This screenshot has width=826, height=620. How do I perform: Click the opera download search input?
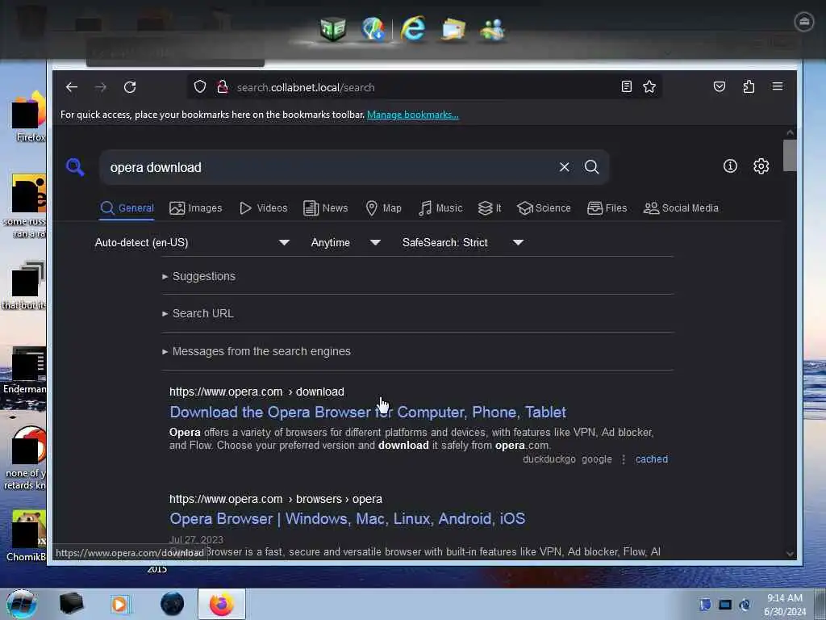coord(332,167)
